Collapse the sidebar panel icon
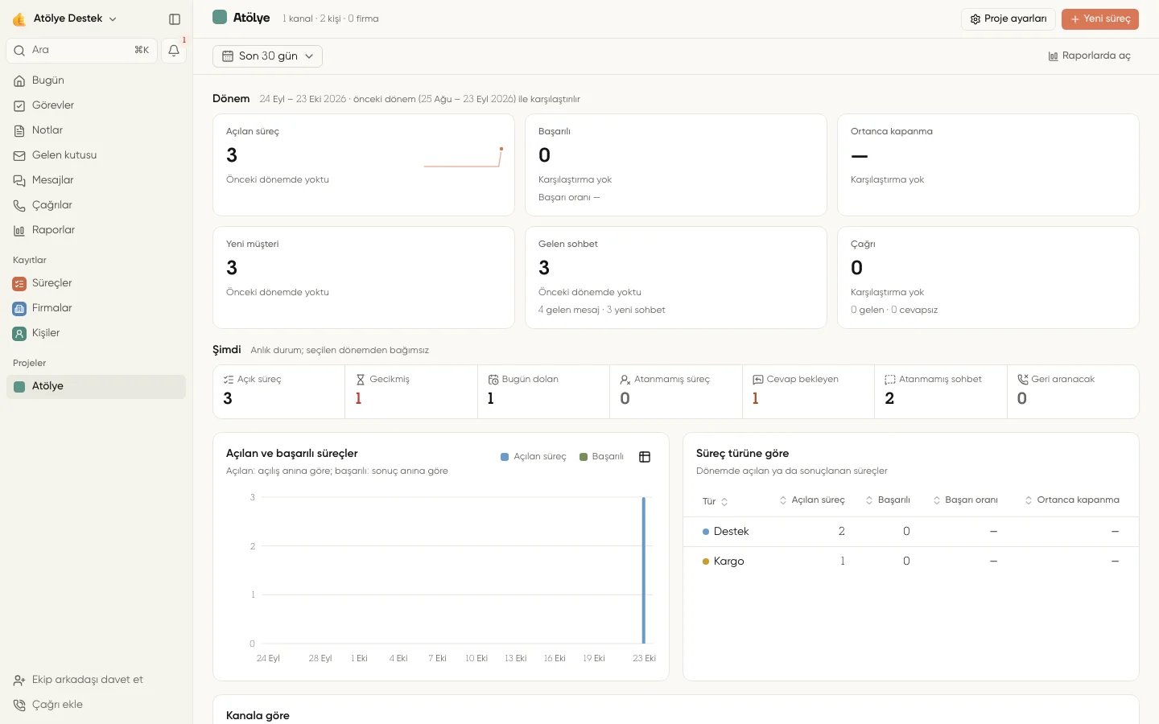Screen dimensions: 1159x724 (175, 19)
